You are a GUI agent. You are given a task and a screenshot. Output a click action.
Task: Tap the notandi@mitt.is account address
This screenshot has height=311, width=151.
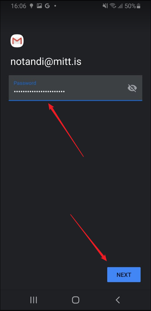point(46,62)
